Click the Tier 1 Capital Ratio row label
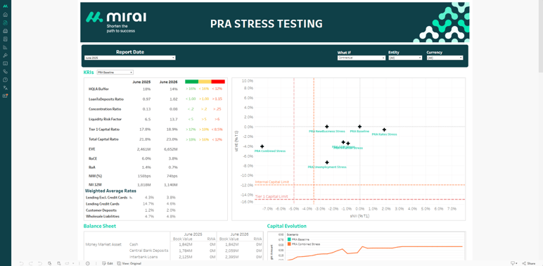Viewport: 543px width, 266px height. point(104,129)
